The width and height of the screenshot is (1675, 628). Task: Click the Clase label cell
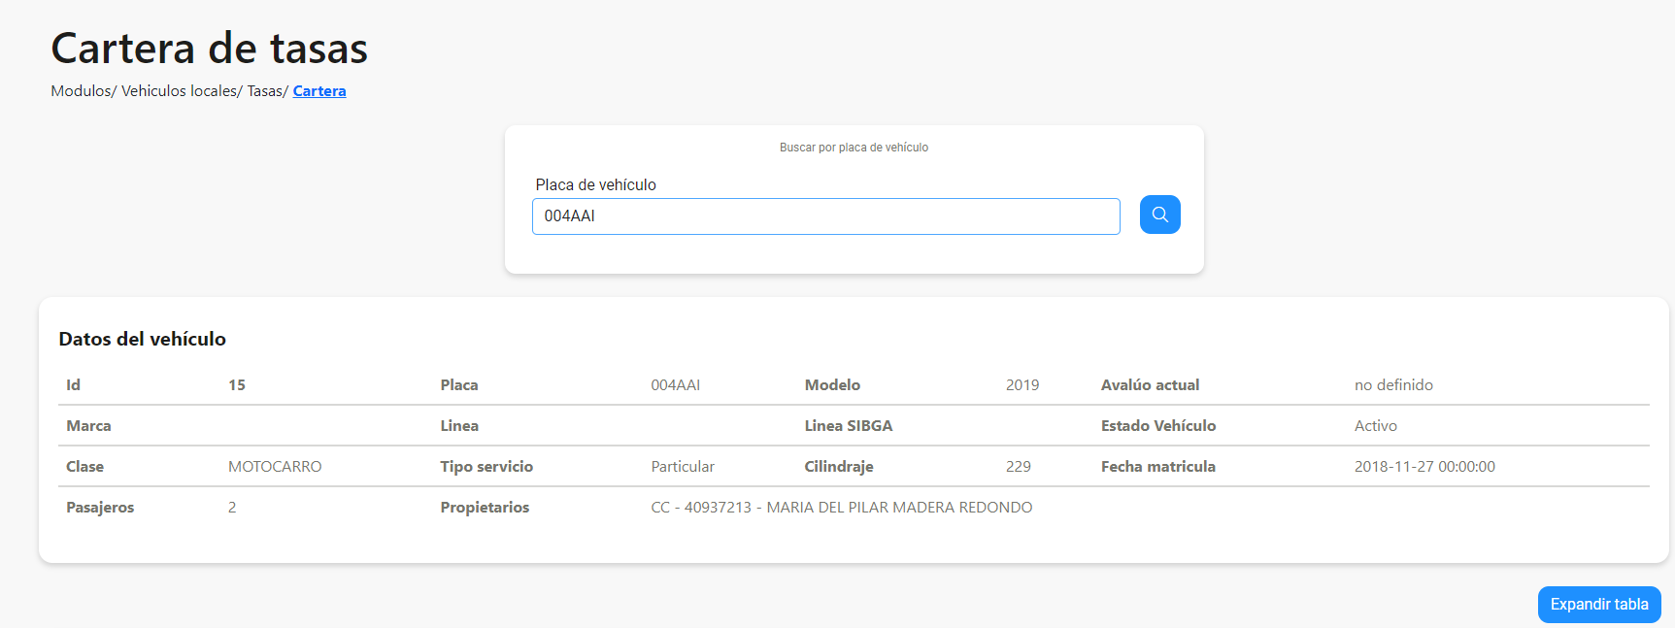(x=85, y=467)
